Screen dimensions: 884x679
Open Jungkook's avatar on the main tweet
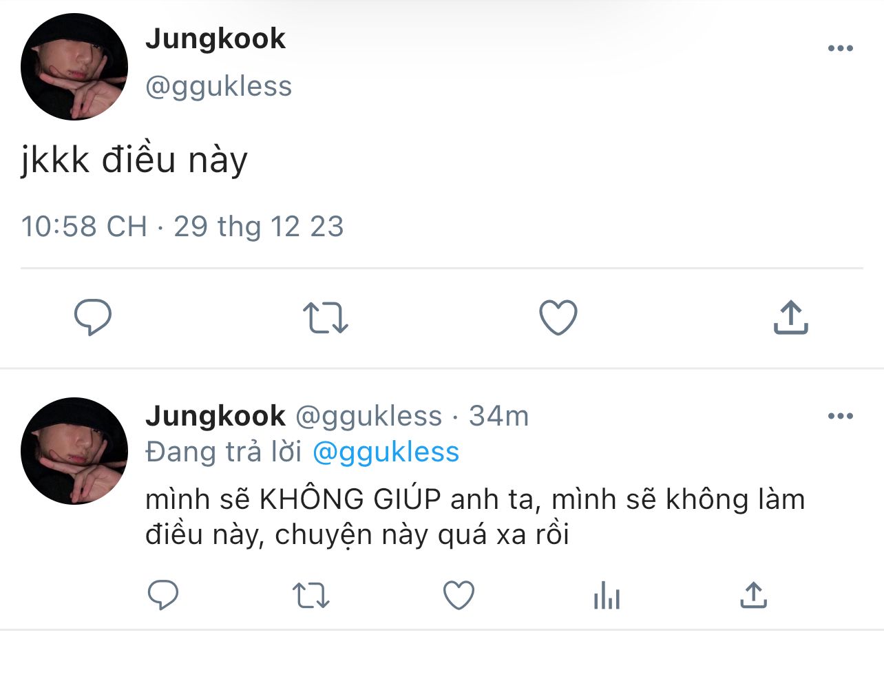pos(74,67)
